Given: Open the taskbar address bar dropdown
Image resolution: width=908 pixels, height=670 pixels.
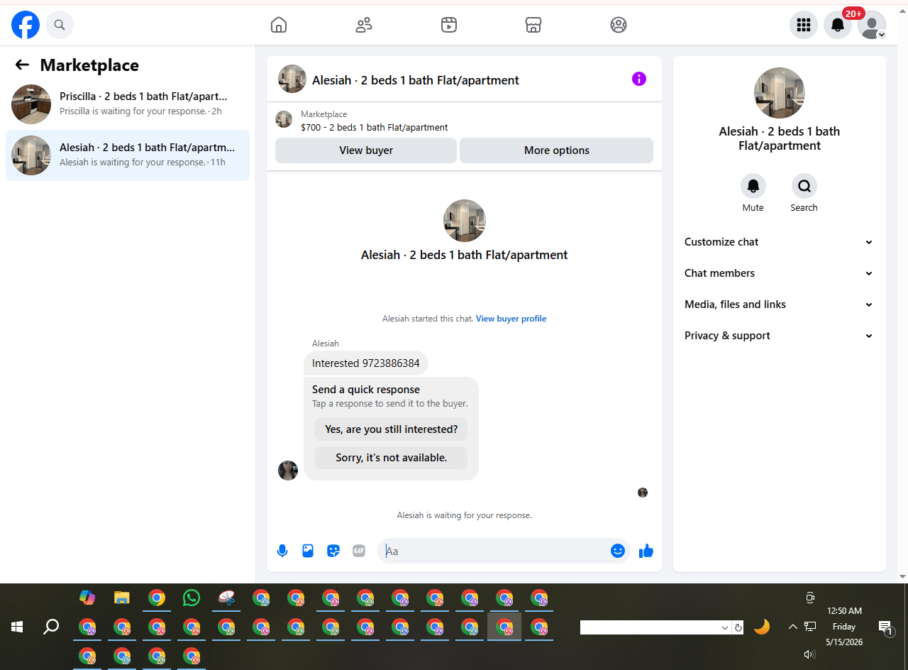Looking at the screenshot, I should [x=725, y=627].
